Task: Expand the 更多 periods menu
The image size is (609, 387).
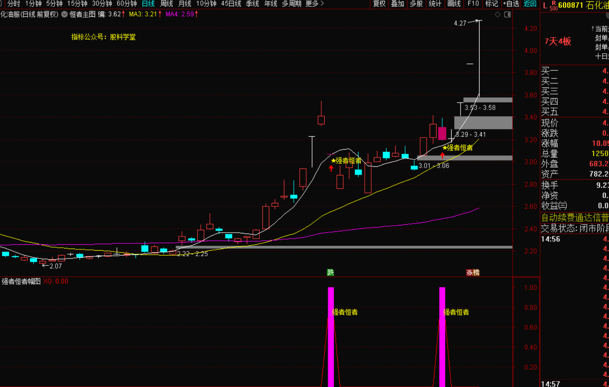Action: 314,4
